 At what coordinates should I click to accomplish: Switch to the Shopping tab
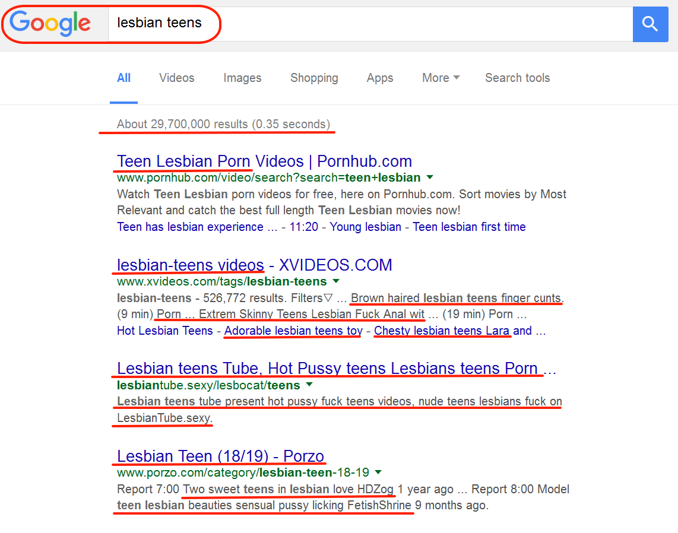click(314, 78)
